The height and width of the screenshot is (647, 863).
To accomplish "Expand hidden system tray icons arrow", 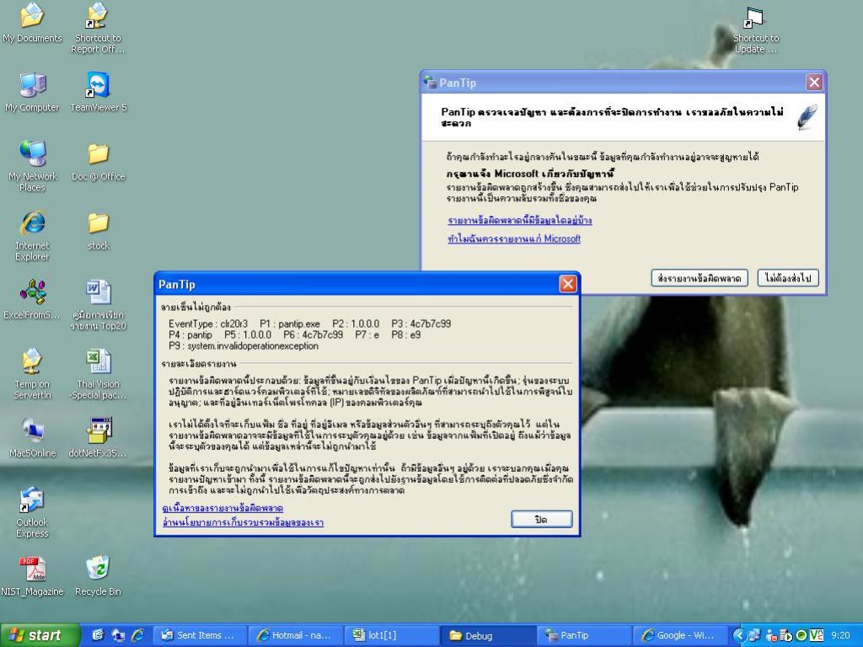I will tap(739, 635).
